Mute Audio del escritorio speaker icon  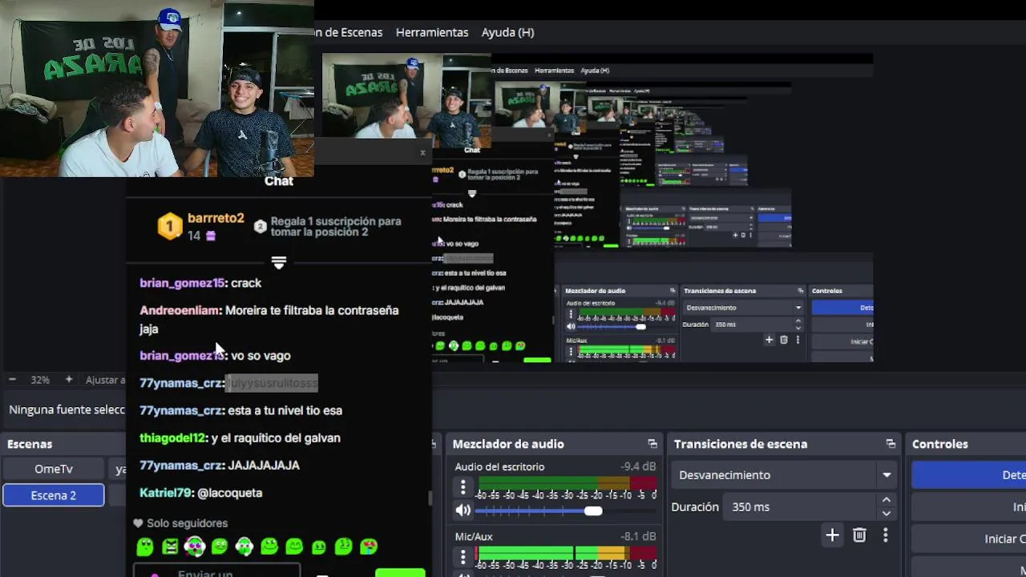point(463,510)
